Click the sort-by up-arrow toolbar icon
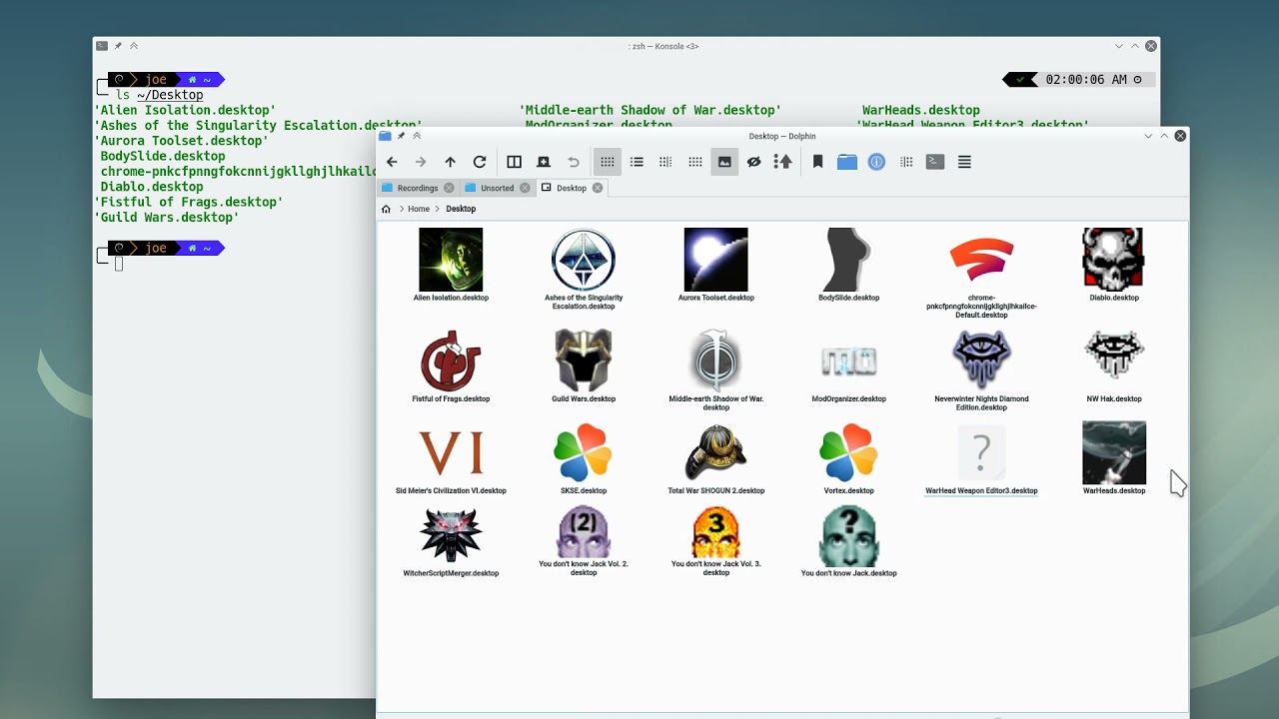Viewport: 1279px width, 719px height. (783, 162)
